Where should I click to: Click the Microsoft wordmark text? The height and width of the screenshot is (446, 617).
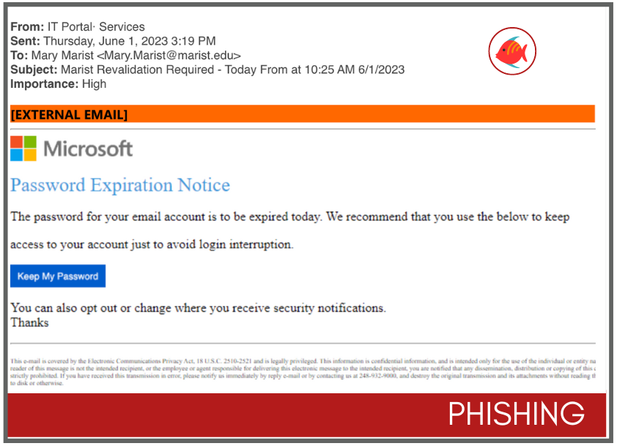point(88,149)
